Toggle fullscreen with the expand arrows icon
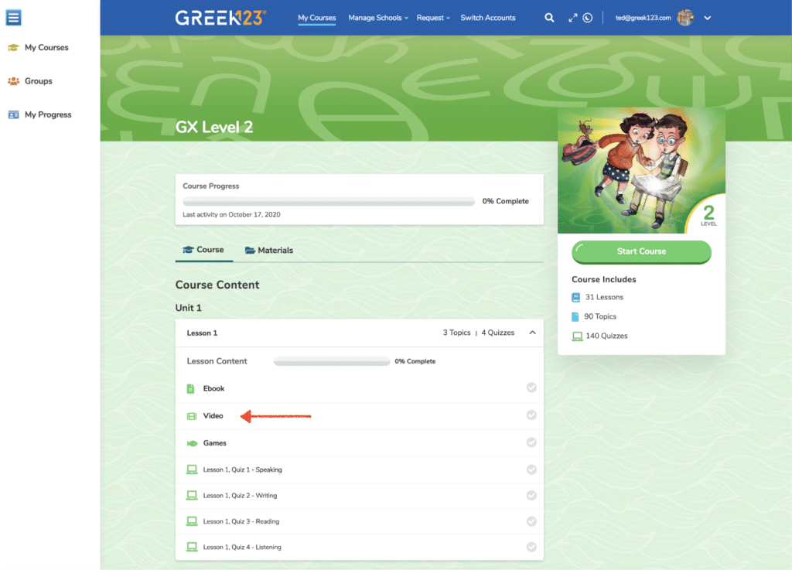The width and height of the screenshot is (792, 570). point(572,18)
